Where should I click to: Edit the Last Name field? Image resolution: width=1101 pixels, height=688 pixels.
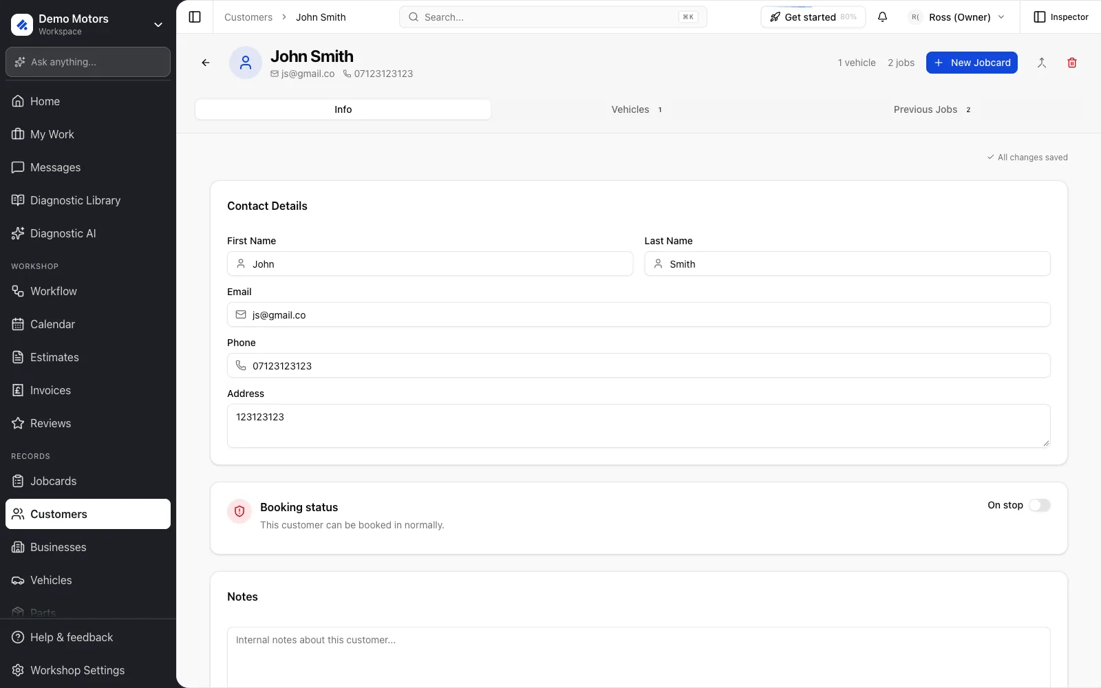[847, 264]
